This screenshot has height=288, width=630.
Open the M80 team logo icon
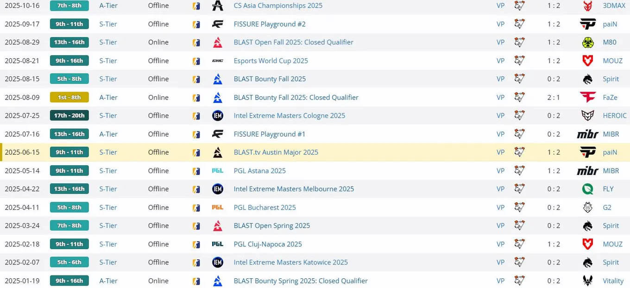tap(588, 42)
